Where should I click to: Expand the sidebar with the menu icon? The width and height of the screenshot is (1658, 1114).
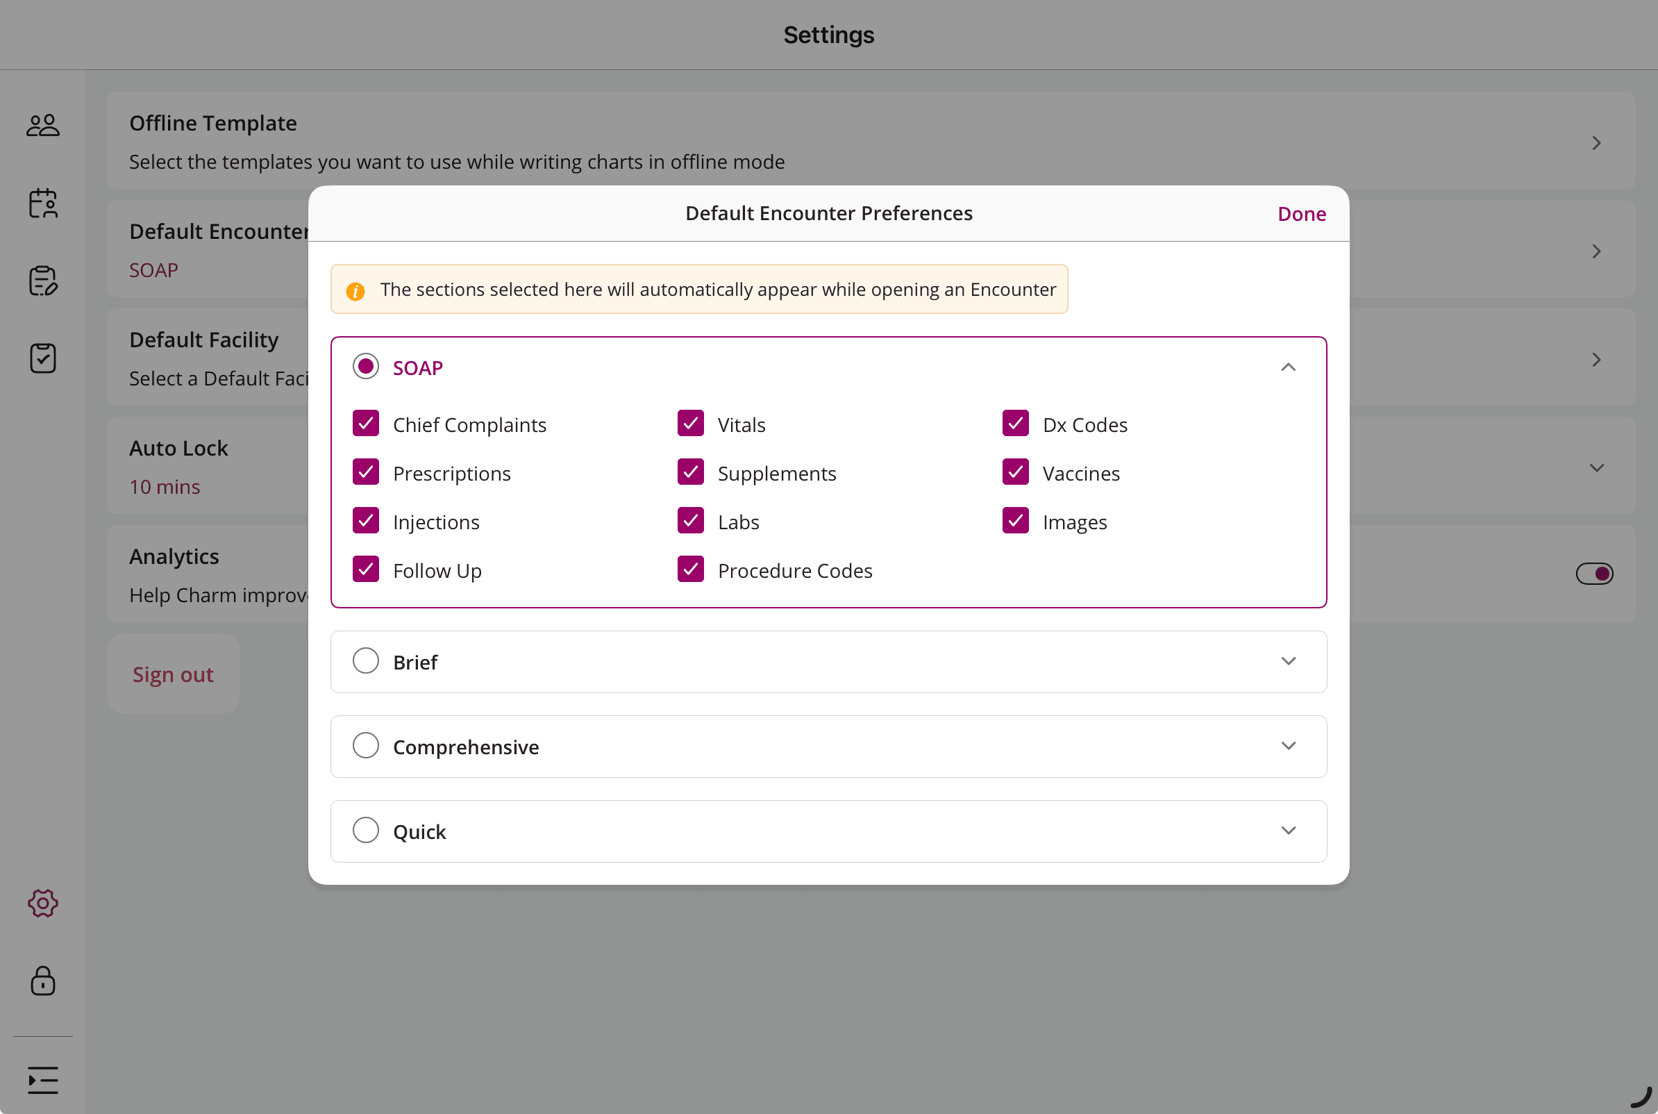(42, 1080)
